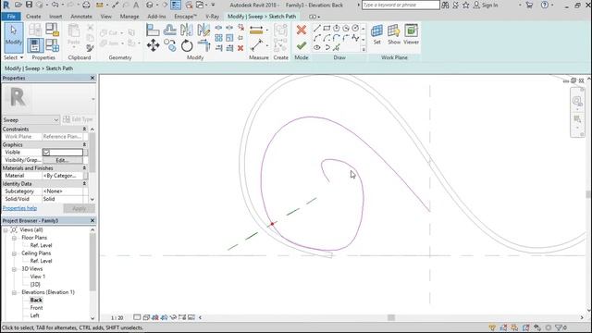Click the Print icon in quick access toolbar
Viewport: 592px width, 333px height.
pos(86,5)
